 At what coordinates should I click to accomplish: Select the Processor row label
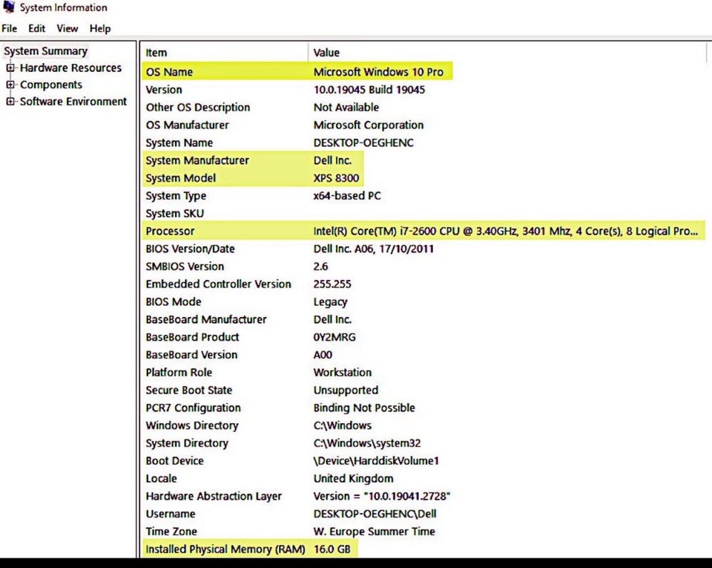pyautogui.click(x=170, y=232)
